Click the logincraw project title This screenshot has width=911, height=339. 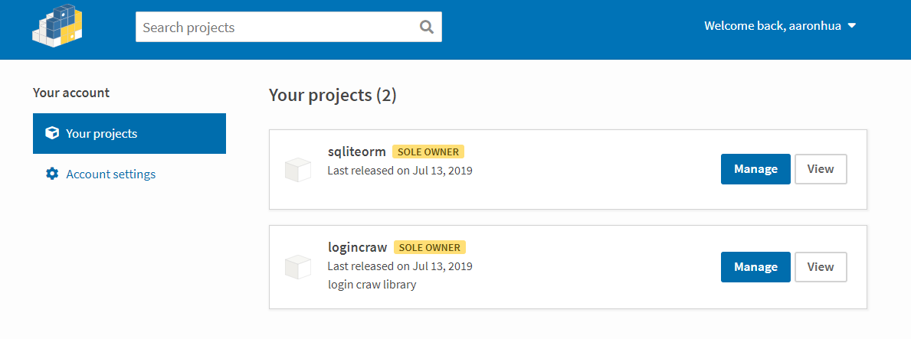pos(357,247)
